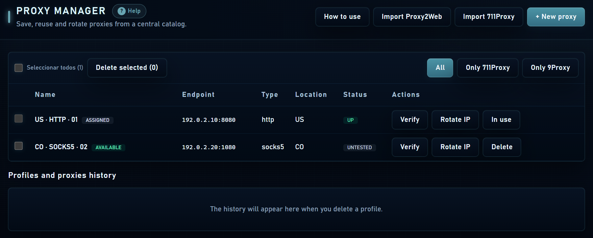
Task: Open the Help button next to Proxy Manager
Action: [x=129, y=11]
